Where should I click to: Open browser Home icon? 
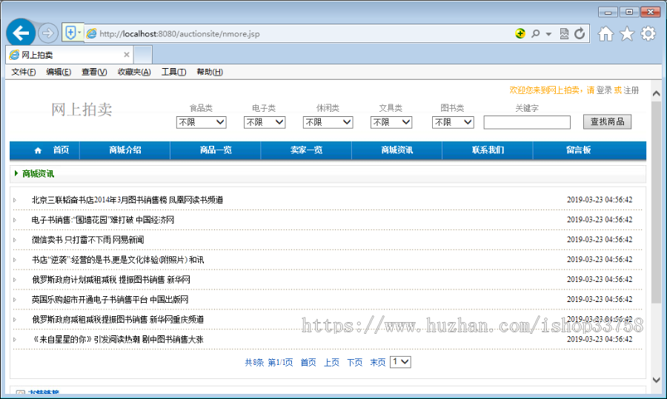pos(605,33)
